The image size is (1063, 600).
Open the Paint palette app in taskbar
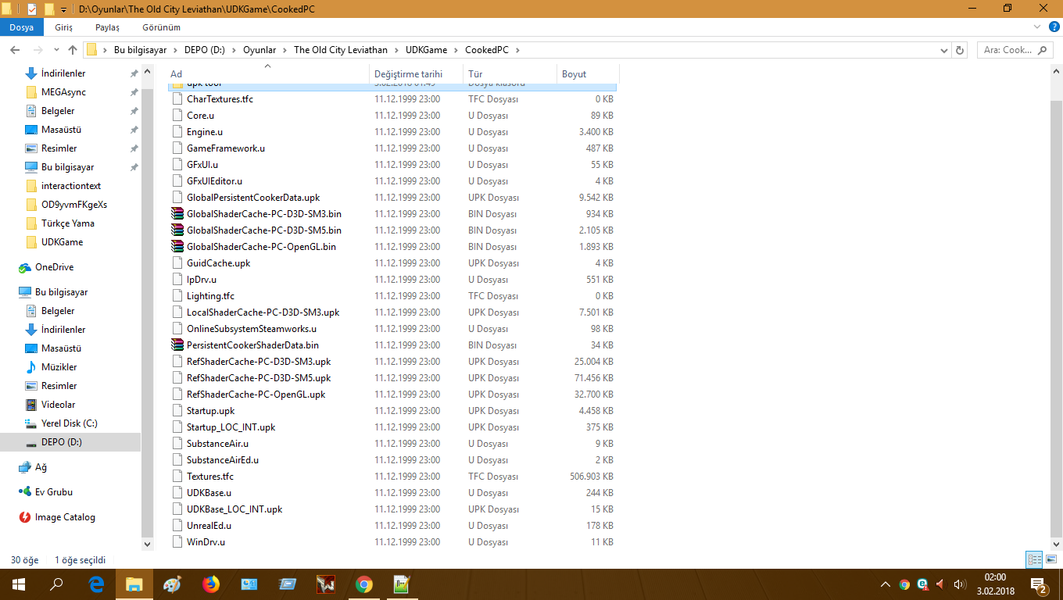coord(173,584)
